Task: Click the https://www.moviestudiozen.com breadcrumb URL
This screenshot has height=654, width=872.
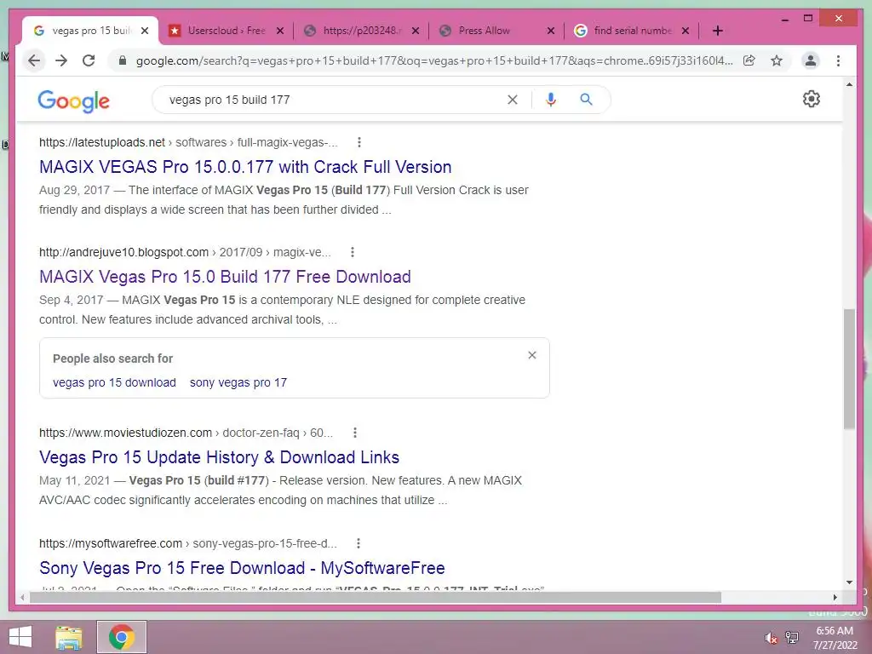Action: (x=125, y=433)
